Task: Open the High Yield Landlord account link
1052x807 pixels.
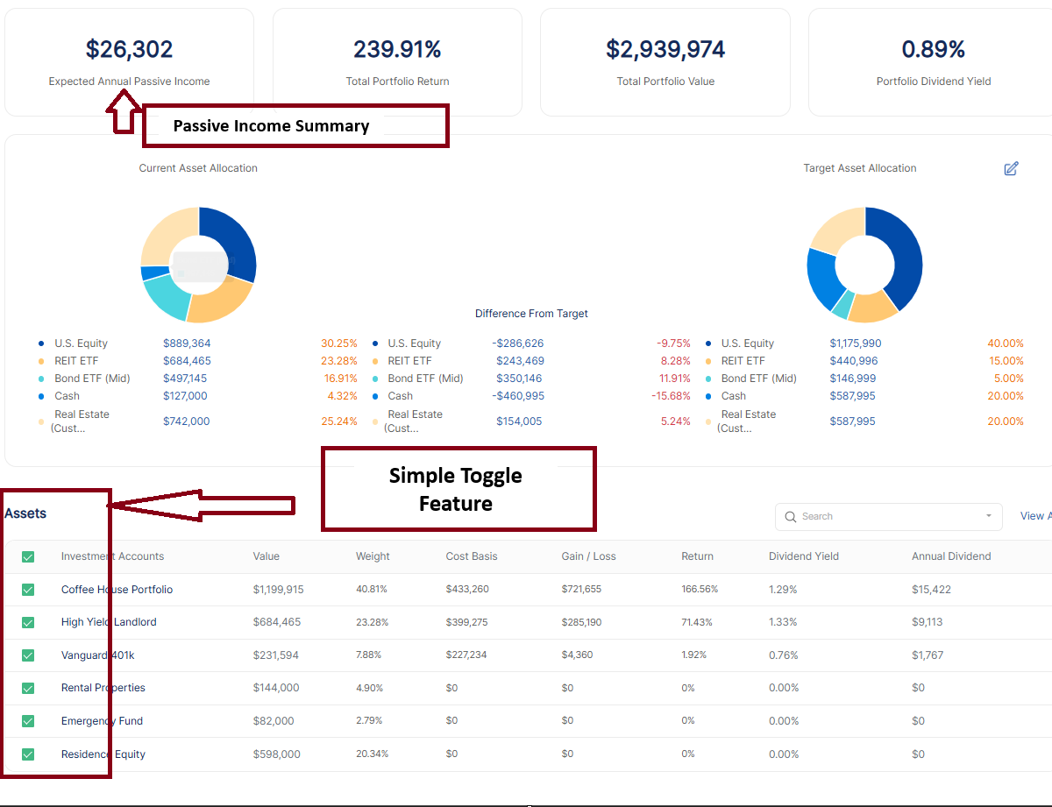Action: coord(109,622)
